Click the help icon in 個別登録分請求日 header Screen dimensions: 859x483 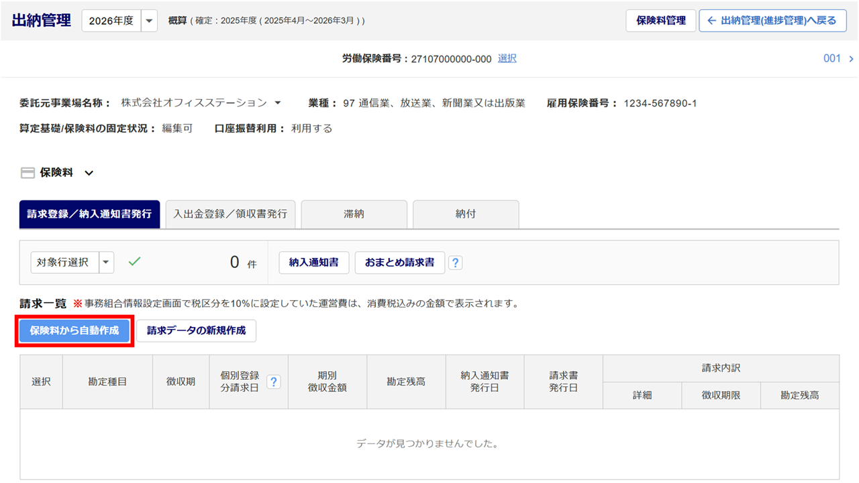(x=274, y=382)
